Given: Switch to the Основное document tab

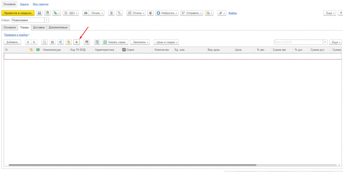Looking at the screenshot, I should click(10, 27).
